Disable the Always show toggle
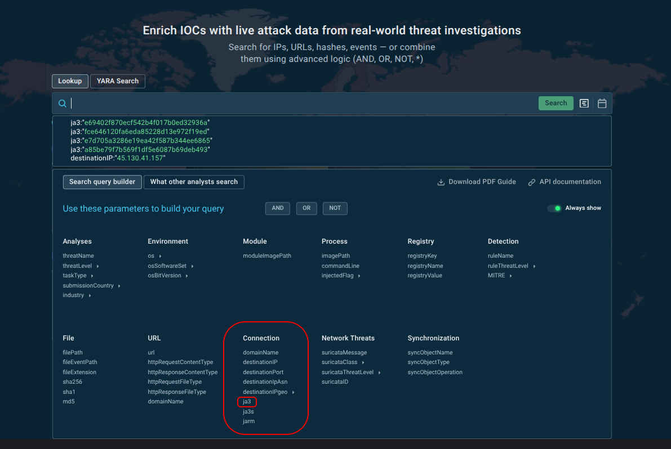The height and width of the screenshot is (449, 671). pos(554,208)
